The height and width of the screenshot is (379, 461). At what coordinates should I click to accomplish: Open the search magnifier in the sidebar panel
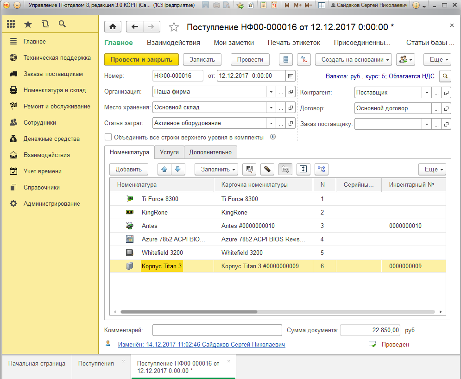click(x=62, y=24)
